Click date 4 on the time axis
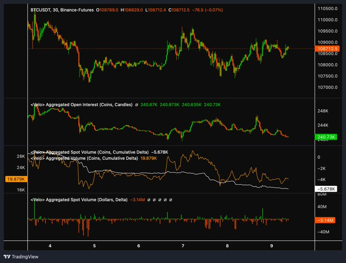 point(50,246)
